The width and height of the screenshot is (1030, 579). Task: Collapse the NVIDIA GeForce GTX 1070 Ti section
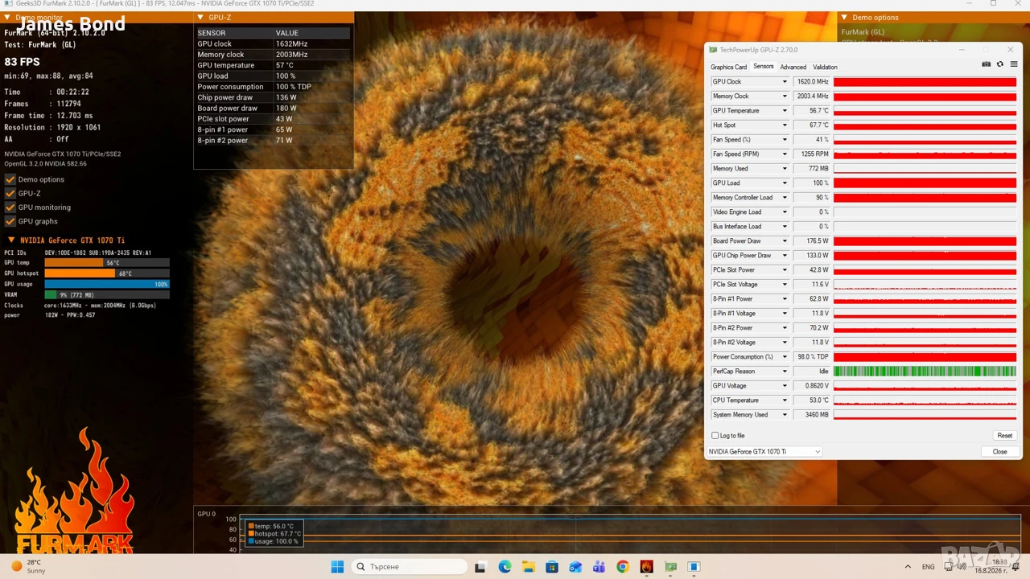click(11, 240)
